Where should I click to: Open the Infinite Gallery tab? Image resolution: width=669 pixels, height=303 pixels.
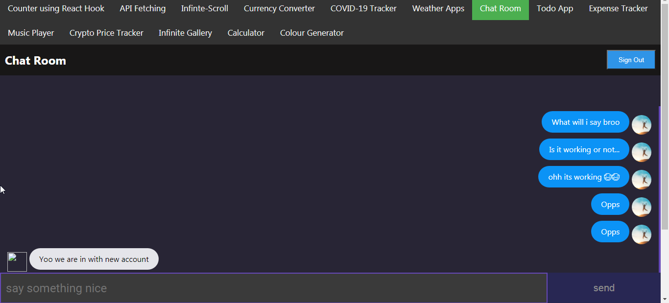point(185,33)
